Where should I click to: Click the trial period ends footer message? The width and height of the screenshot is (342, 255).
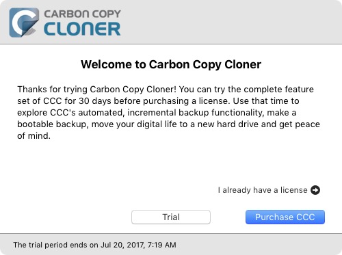[x=94, y=245]
